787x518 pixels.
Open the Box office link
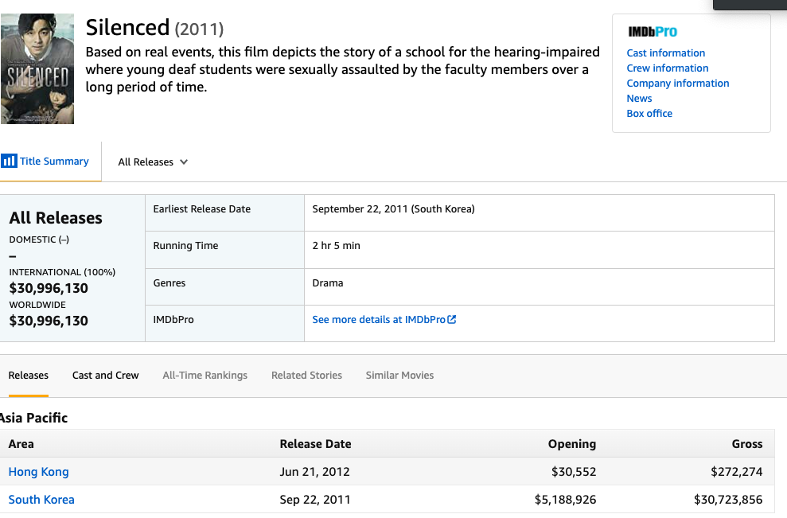coord(649,114)
